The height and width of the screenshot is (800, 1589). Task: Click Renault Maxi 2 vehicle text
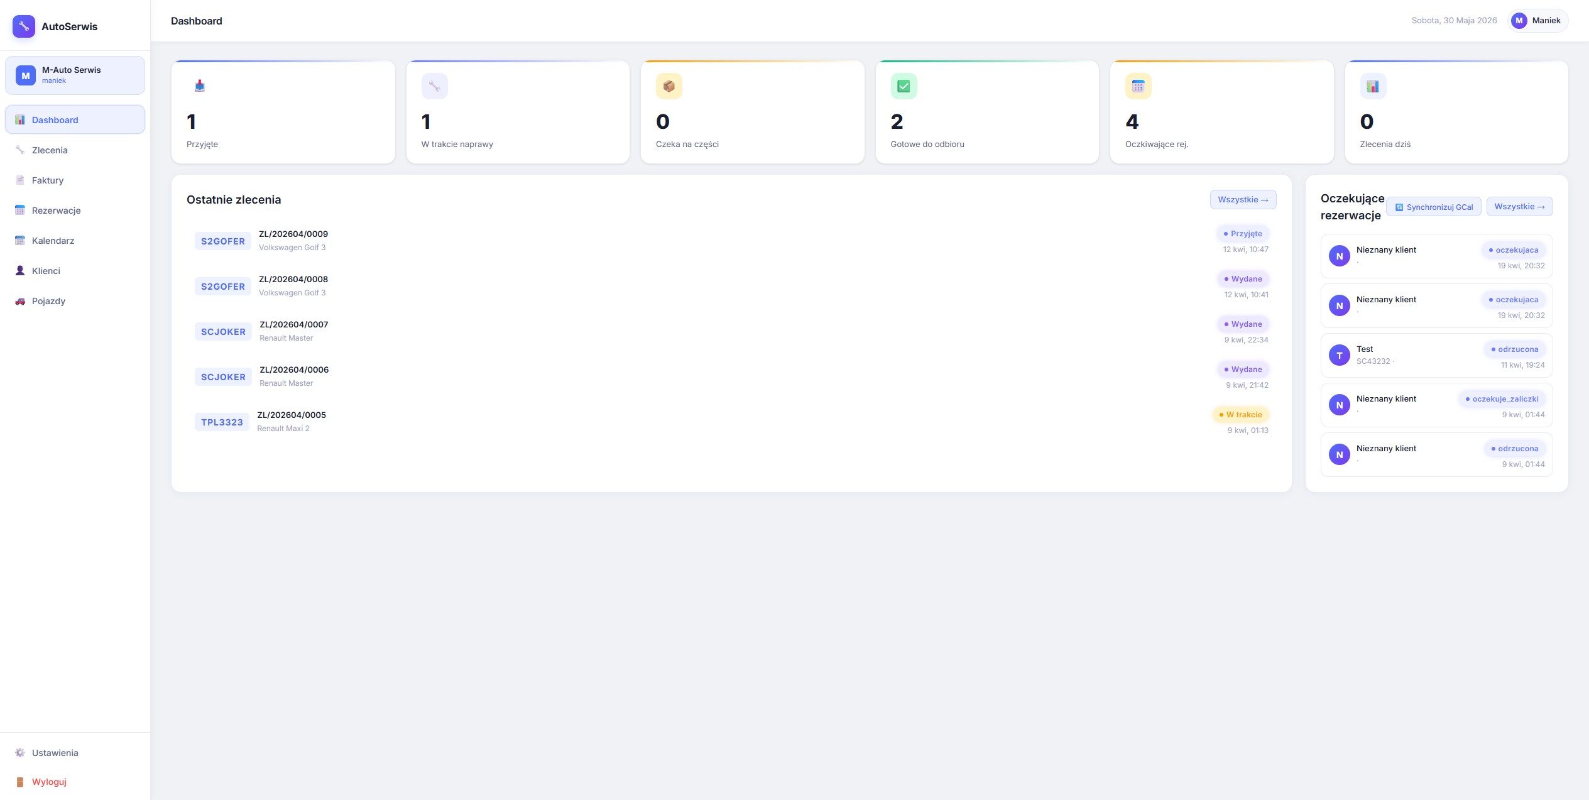point(283,429)
